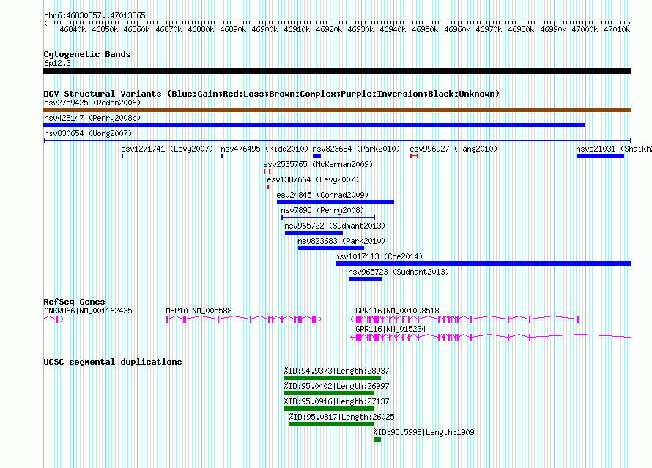Select segmental duplication bar Length:26997
Viewport: 652px width, 468px height.
coord(330,393)
